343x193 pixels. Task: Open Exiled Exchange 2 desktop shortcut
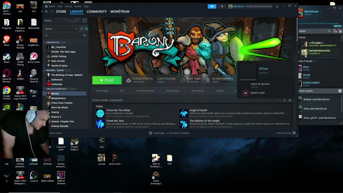[x=156, y=178]
